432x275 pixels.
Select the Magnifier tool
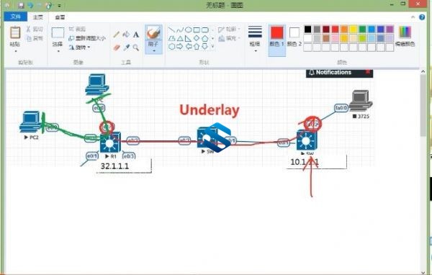(136, 48)
